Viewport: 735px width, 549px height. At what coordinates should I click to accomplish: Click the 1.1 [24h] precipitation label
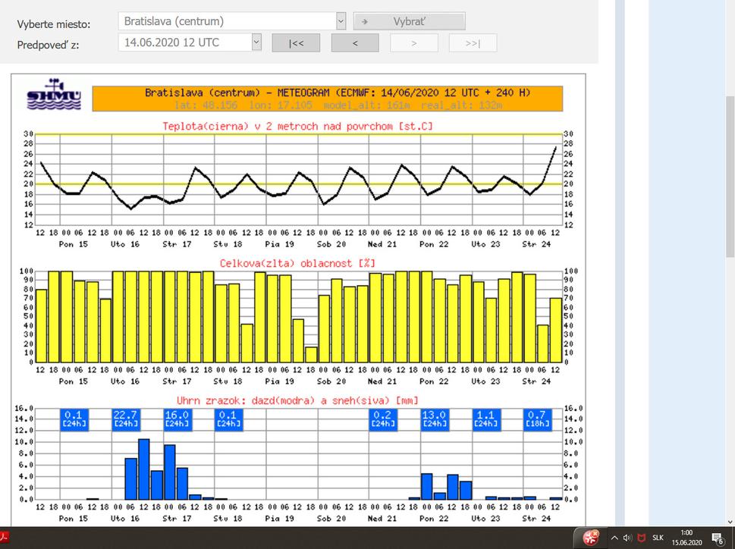pyautogui.click(x=486, y=419)
